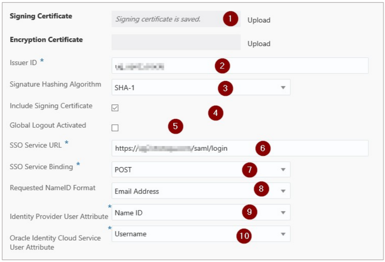
Task: Click the callout marker number 4
Action: [x=216, y=113]
